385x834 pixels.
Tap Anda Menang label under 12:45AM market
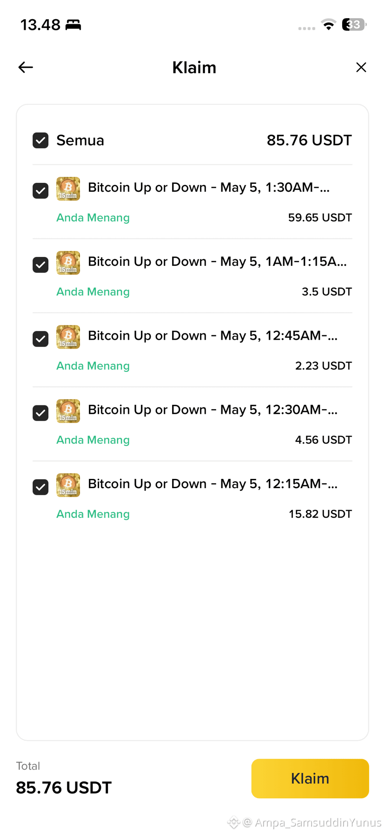click(x=93, y=366)
